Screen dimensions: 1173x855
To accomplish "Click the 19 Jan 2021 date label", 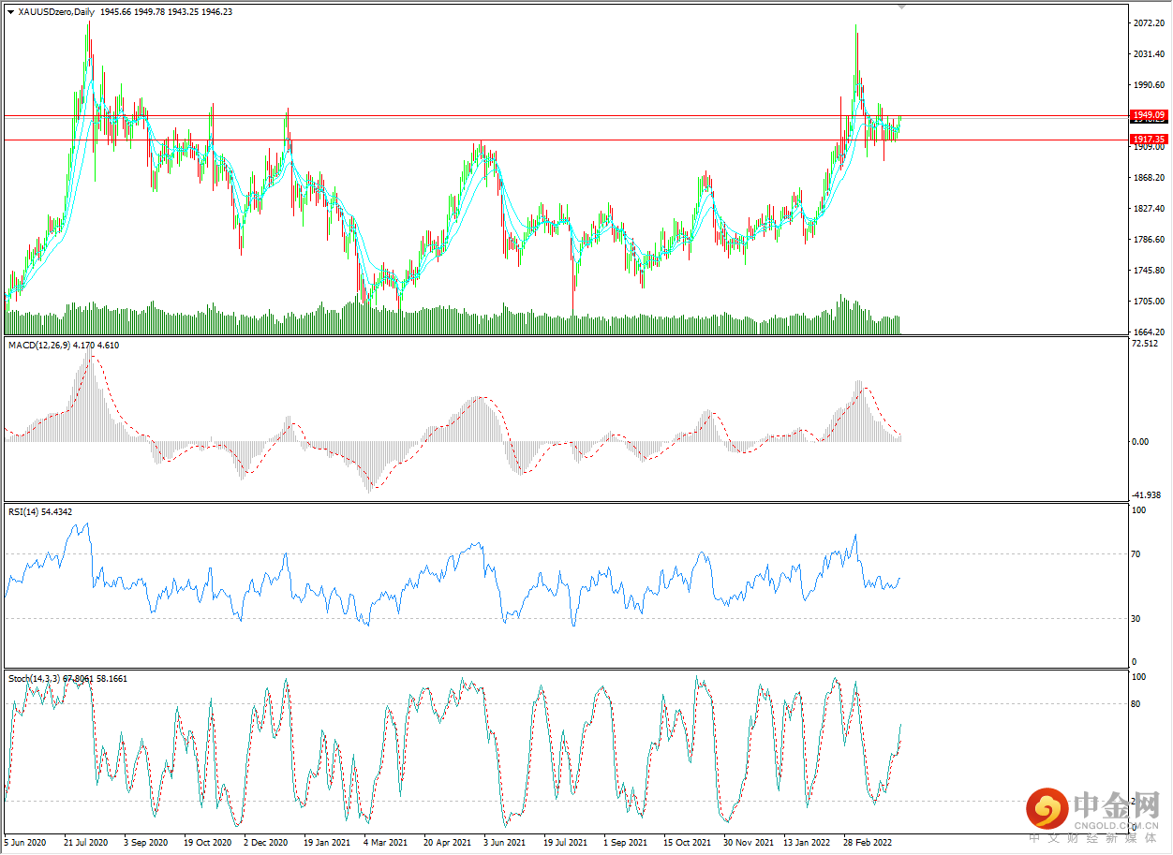I will click(x=327, y=843).
